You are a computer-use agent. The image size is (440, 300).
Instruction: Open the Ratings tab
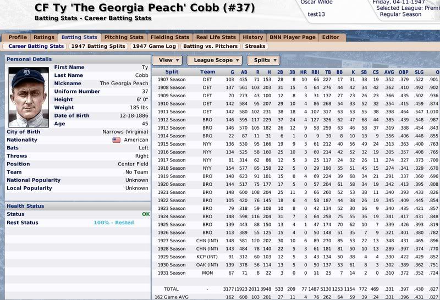point(44,37)
